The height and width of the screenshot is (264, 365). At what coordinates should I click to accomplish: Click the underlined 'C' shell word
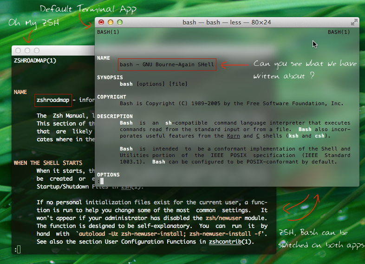point(258,136)
